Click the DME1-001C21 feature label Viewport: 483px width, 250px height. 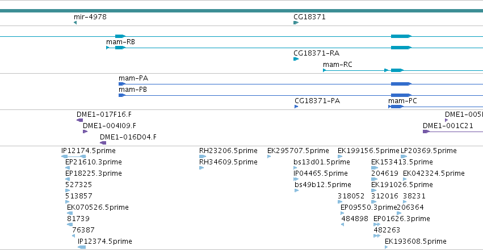[x=448, y=126]
